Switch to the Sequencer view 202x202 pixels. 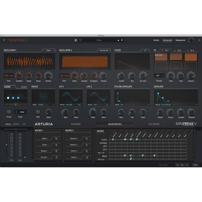180,40
